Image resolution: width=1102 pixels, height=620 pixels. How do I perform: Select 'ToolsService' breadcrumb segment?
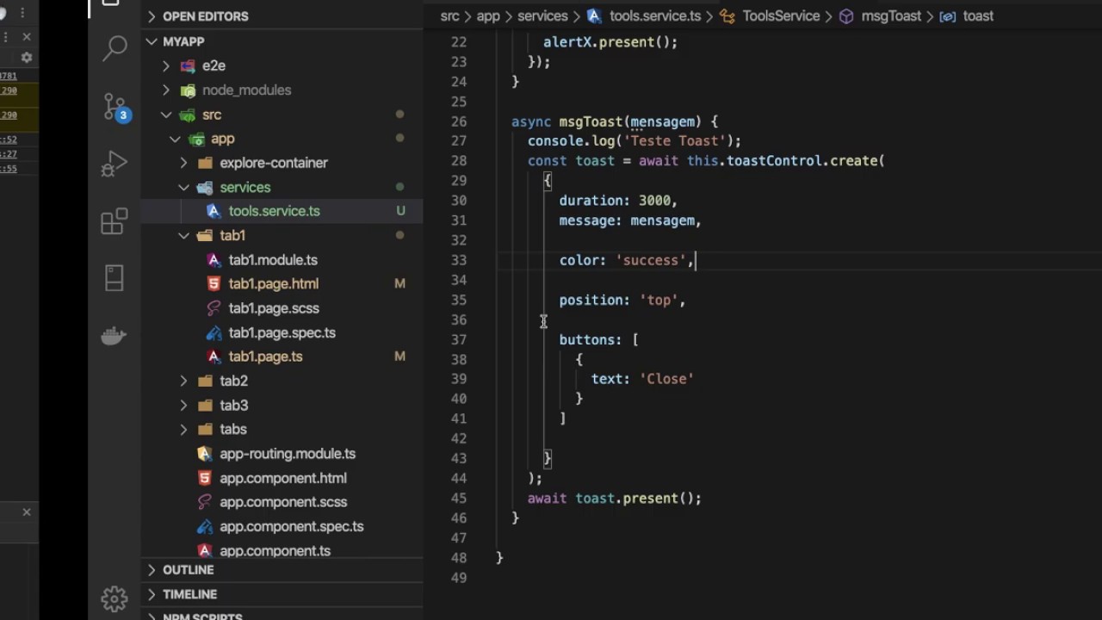[781, 16]
